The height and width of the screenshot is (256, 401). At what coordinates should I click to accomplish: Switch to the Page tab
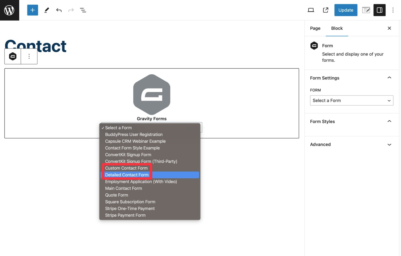click(315, 28)
